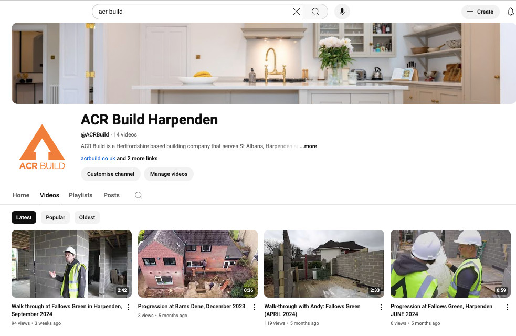Play the Fallows Green June 2024 thumbnail
Screen dimensions: 516x336
[450, 264]
